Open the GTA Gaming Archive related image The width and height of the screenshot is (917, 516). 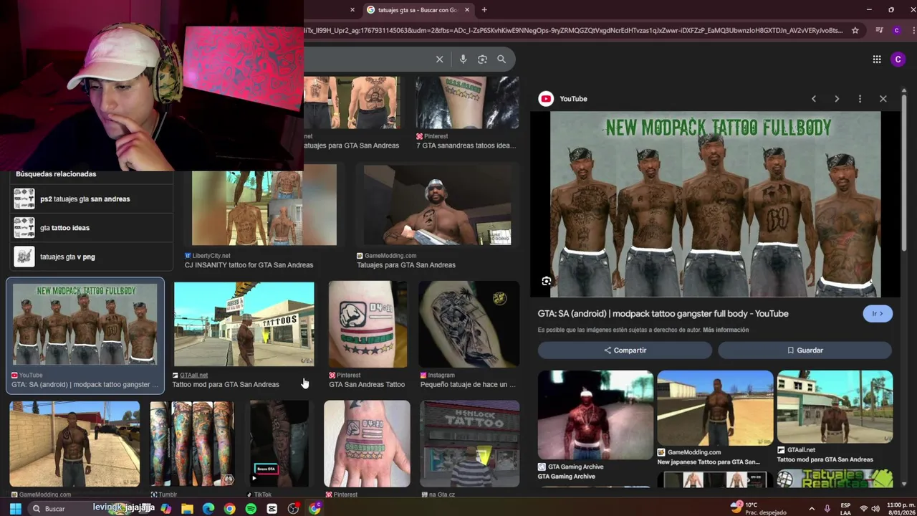tap(595, 414)
